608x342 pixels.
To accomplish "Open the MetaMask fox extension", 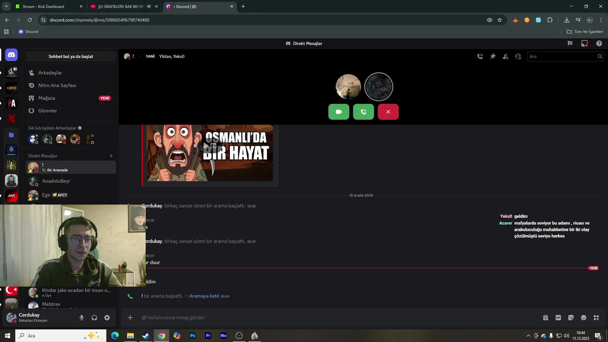I will [x=515, y=20].
